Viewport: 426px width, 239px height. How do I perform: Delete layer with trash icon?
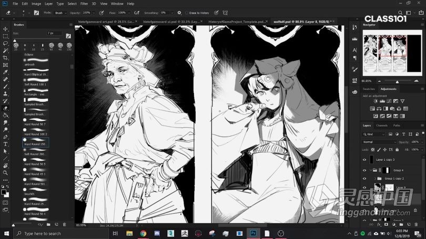tap(416, 225)
